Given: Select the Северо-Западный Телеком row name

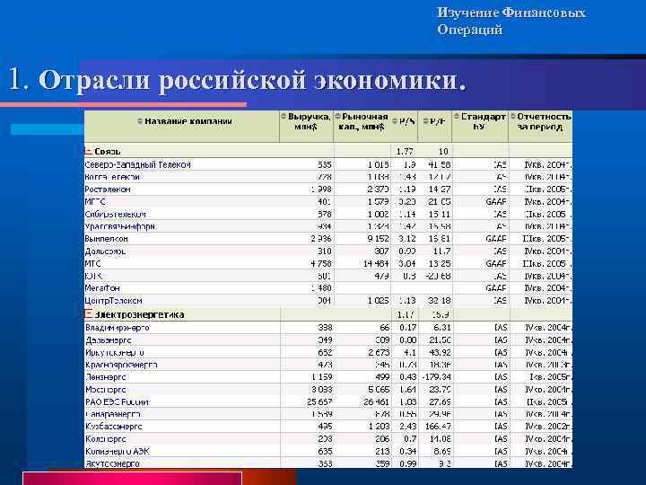Looking at the screenshot, I should [137, 165].
